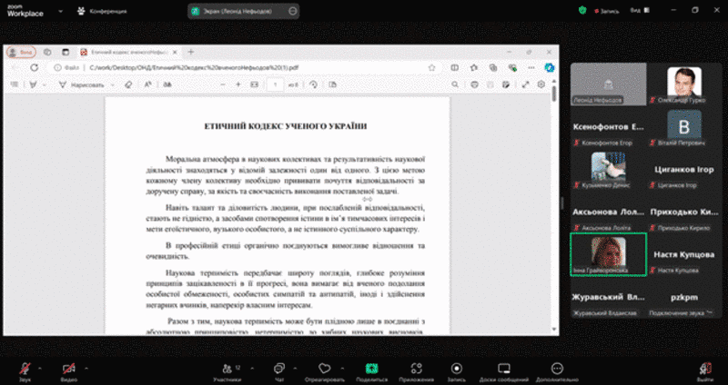Viewport: 728px width, 385px height.
Task: Open Copilot icon in Edge toolbar
Action: click(x=550, y=67)
